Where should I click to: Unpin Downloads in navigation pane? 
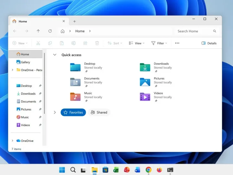tap(40, 94)
